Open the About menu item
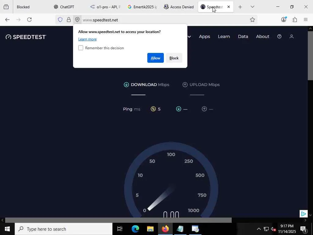Viewport: 313px width, 235px height. (x=263, y=37)
